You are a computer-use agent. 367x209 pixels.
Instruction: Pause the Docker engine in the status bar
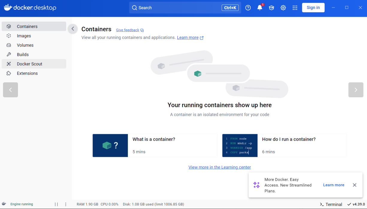pos(56,204)
